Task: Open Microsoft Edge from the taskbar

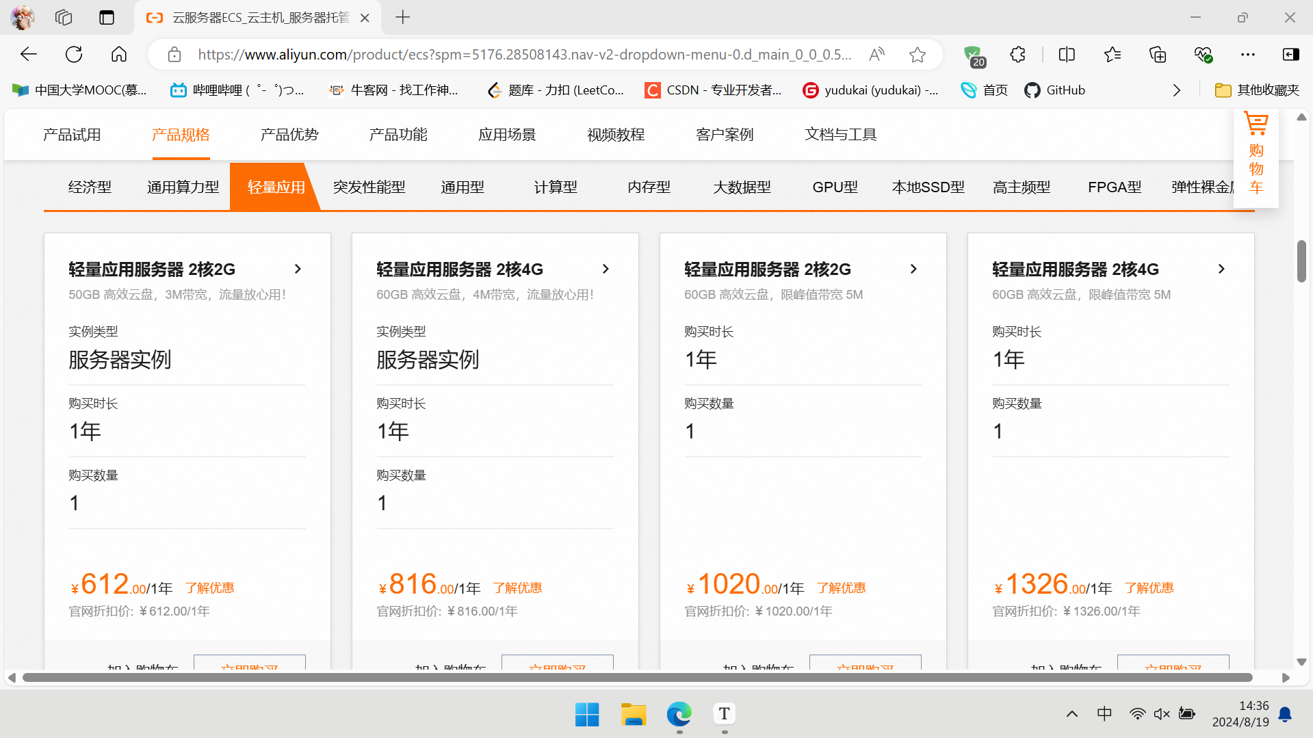Action: pyautogui.click(x=679, y=714)
